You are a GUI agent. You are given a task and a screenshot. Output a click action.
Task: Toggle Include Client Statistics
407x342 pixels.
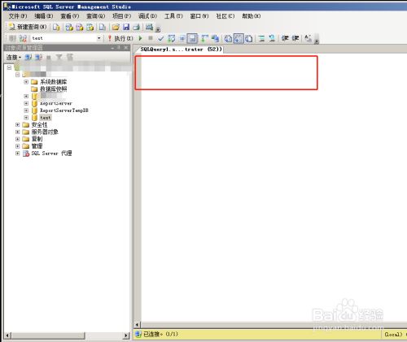coord(215,38)
